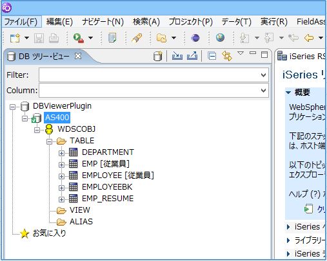
Task: Select the EMPLOYEEBK table item
Action: click(107, 187)
